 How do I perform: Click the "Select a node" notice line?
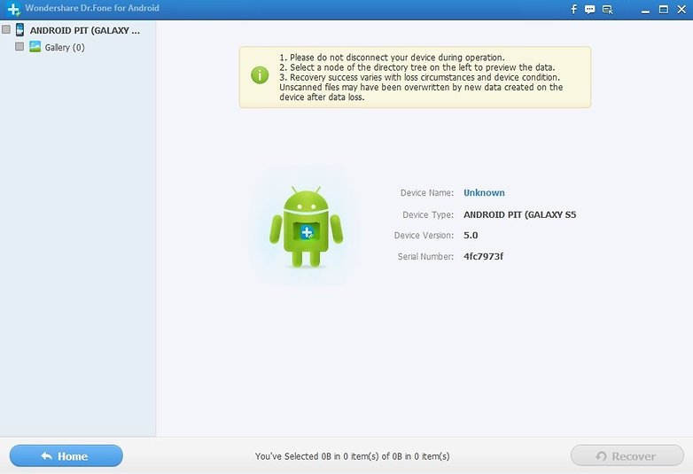coord(417,67)
